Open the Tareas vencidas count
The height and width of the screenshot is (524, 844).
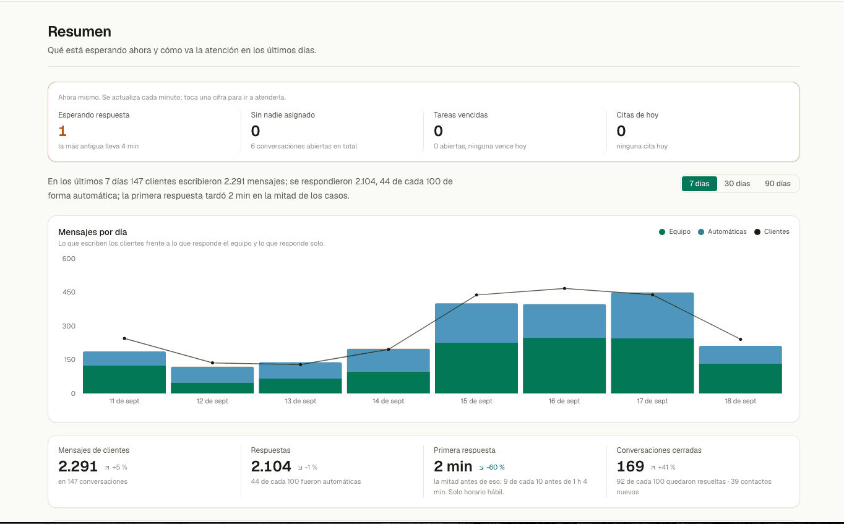click(x=438, y=131)
